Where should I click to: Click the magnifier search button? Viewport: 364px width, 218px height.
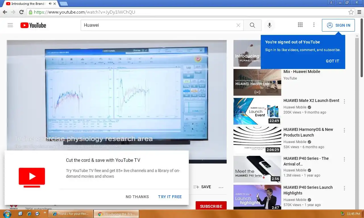point(253,25)
